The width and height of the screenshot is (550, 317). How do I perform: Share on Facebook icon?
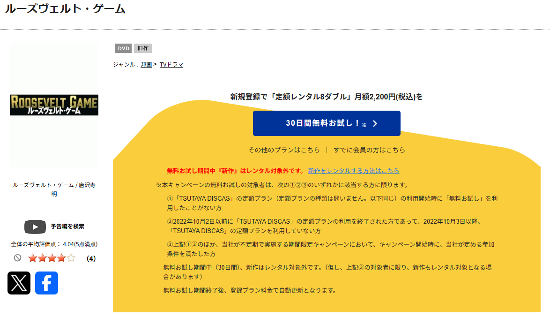[x=47, y=283]
